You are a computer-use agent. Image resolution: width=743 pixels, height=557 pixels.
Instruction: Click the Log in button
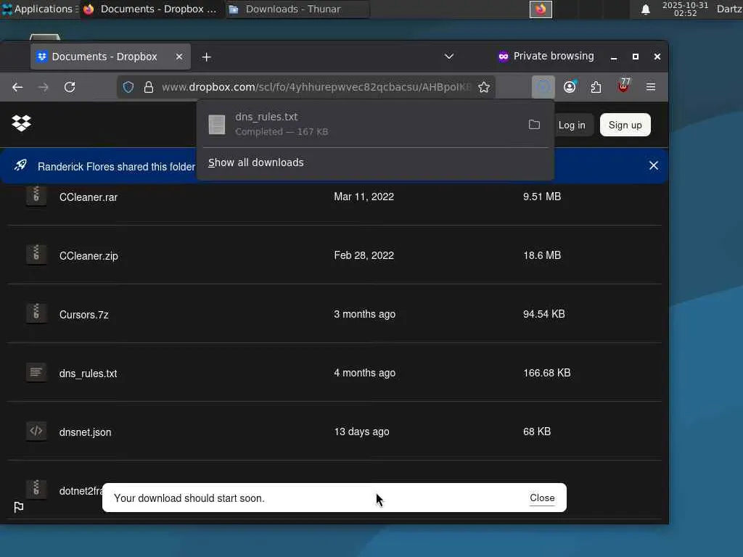point(572,125)
